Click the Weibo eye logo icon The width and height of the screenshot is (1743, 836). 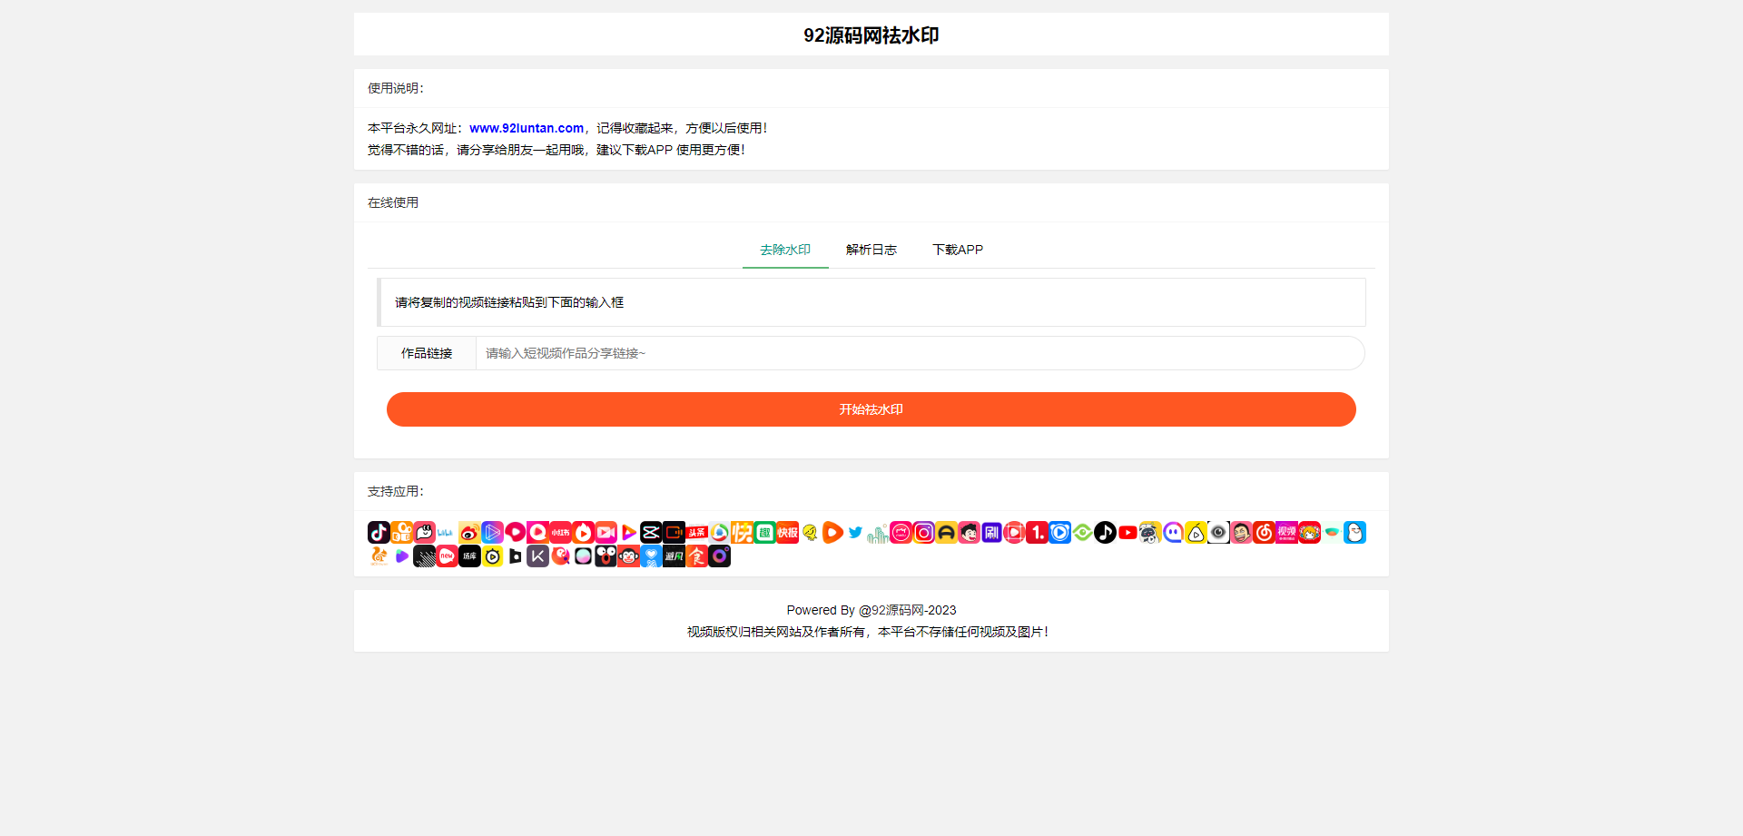tap(469, 532)
